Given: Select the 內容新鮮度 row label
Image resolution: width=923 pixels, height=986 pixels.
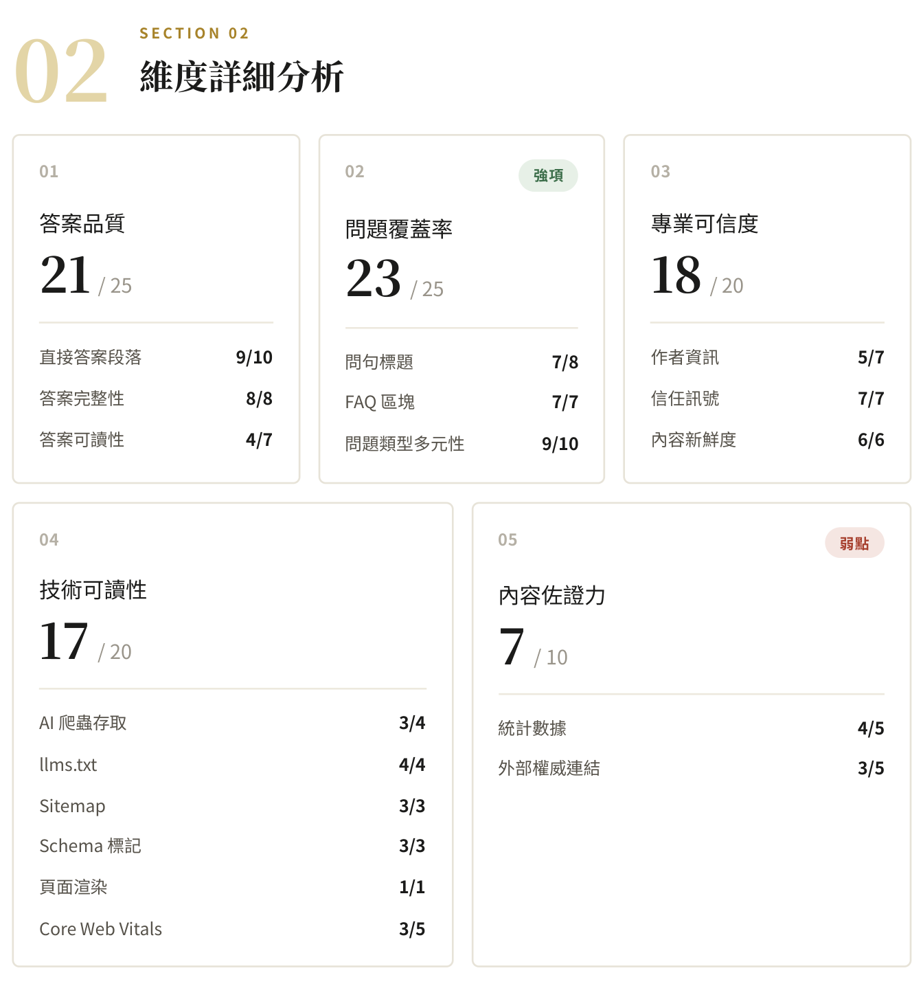Looking at the screenshot, I should [x=694, y=440].
